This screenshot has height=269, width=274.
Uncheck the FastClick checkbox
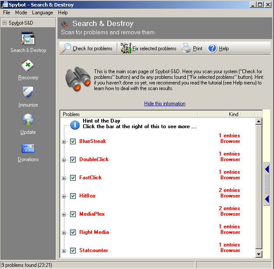pyautogui.click(x=73, y=178)
